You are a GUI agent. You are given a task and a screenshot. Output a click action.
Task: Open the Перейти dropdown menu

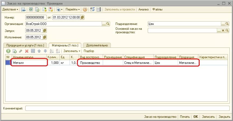coord(73,9)
